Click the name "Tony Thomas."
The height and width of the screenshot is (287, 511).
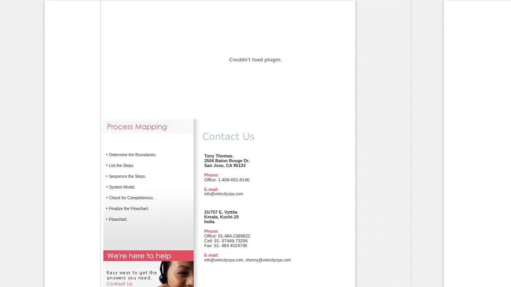point(219,156)
